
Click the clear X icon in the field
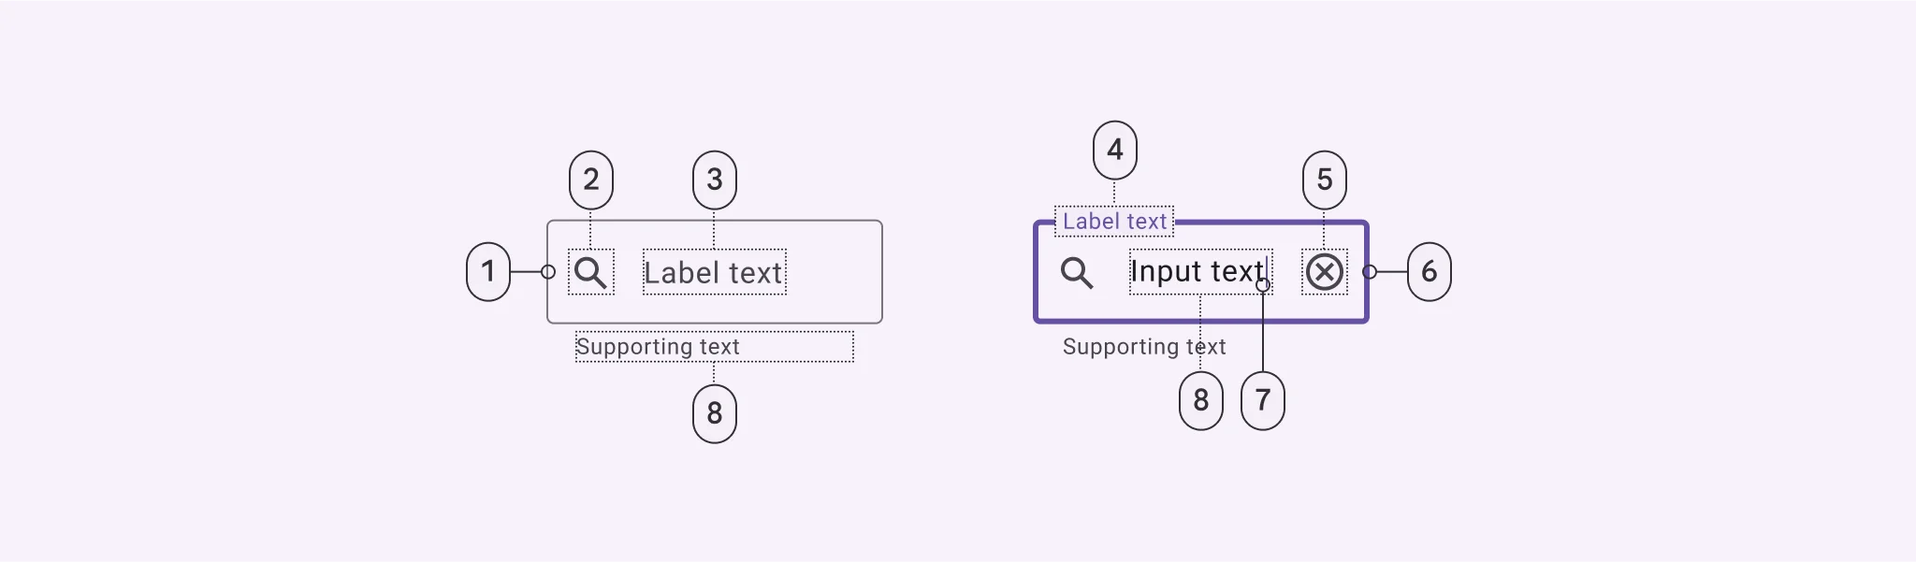[x=1324, y=272]
